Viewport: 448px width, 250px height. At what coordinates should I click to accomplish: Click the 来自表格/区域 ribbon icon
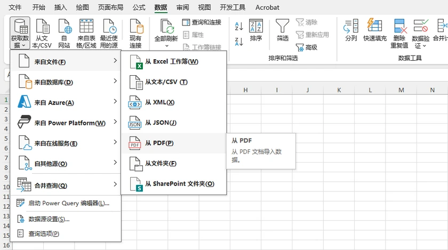click(x=86, y=33)
